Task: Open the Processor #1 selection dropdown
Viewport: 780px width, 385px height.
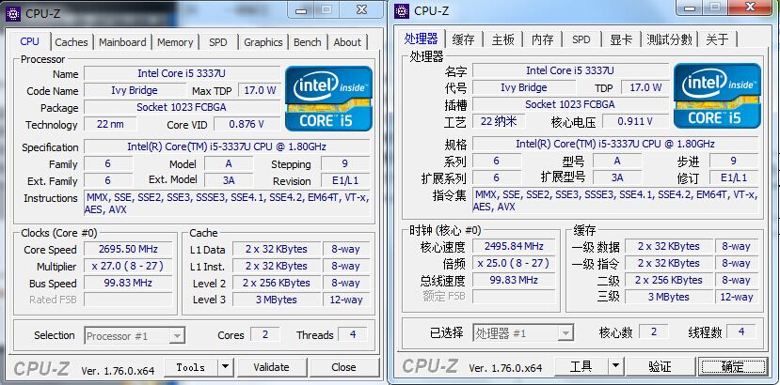Action: coord(135,336)
